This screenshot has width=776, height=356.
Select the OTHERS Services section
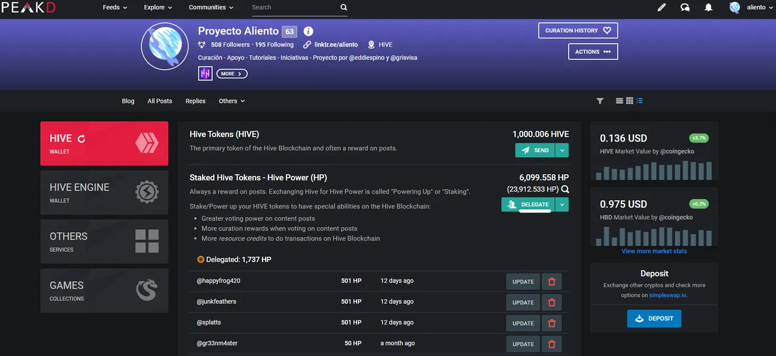(104, 241)
